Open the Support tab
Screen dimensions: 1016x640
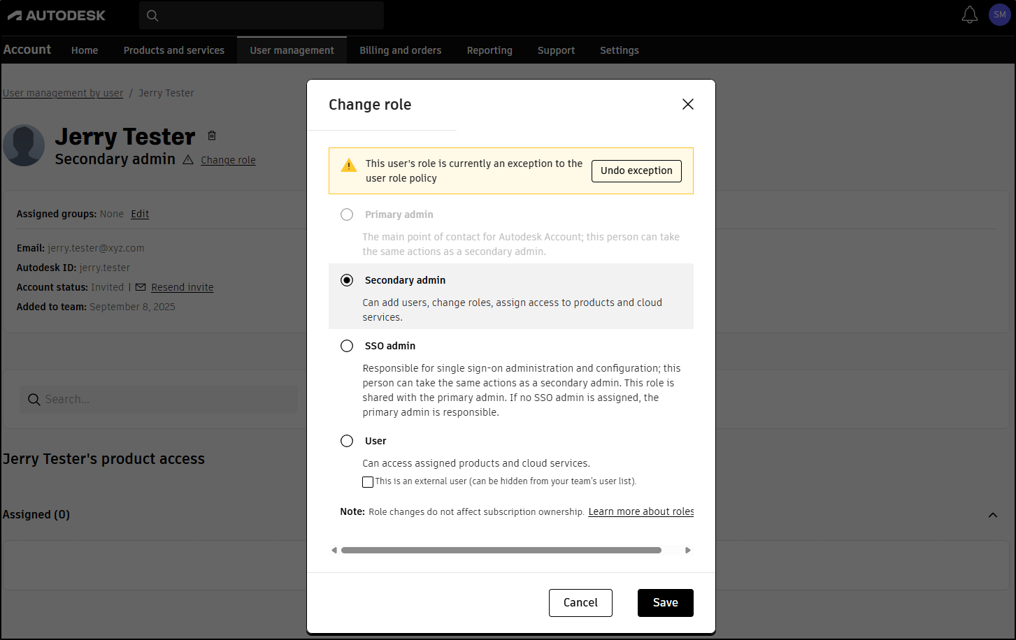(557, 50)
